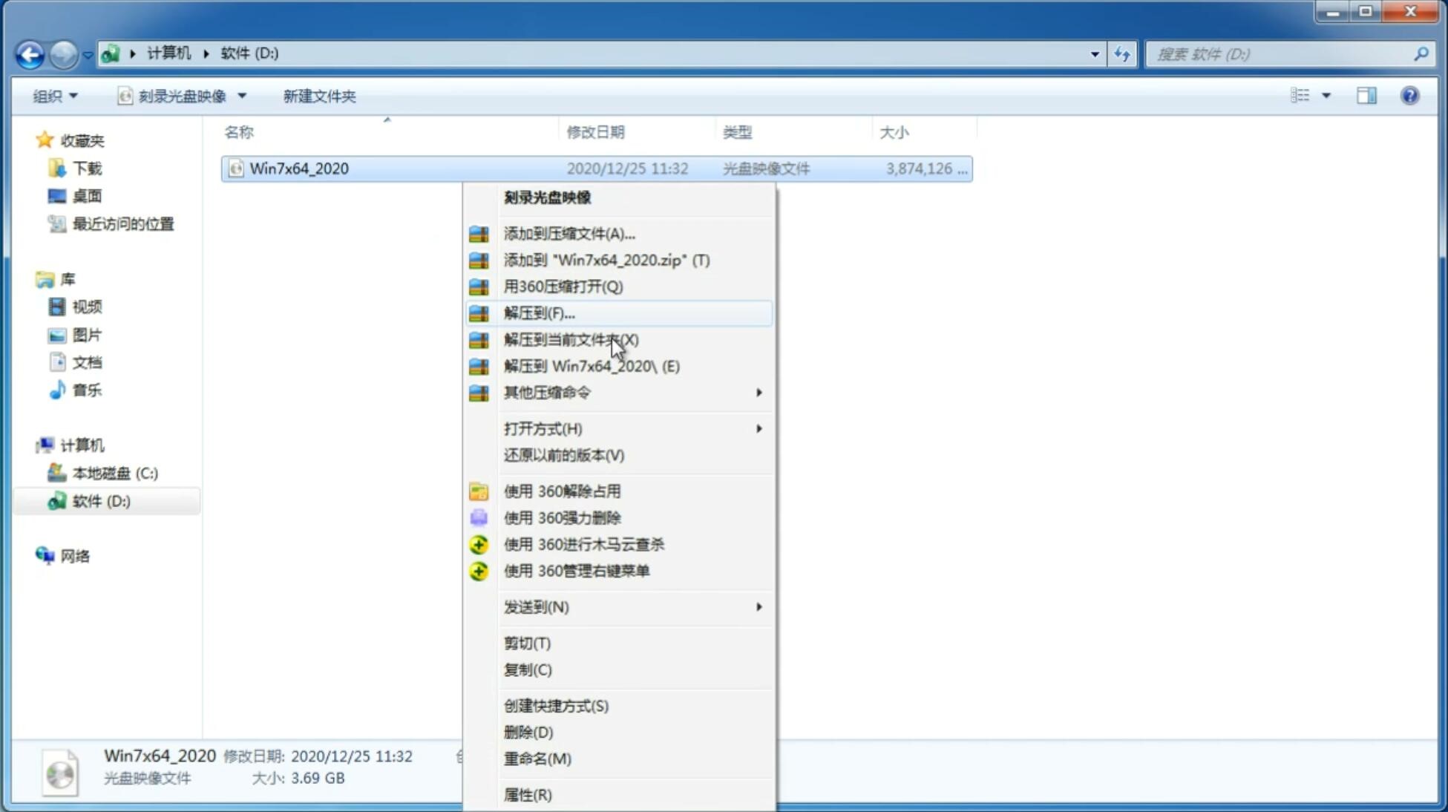Click 解压到当前文件夹 option
Viewport: 1448px width, 812px height.
point(571,339)
